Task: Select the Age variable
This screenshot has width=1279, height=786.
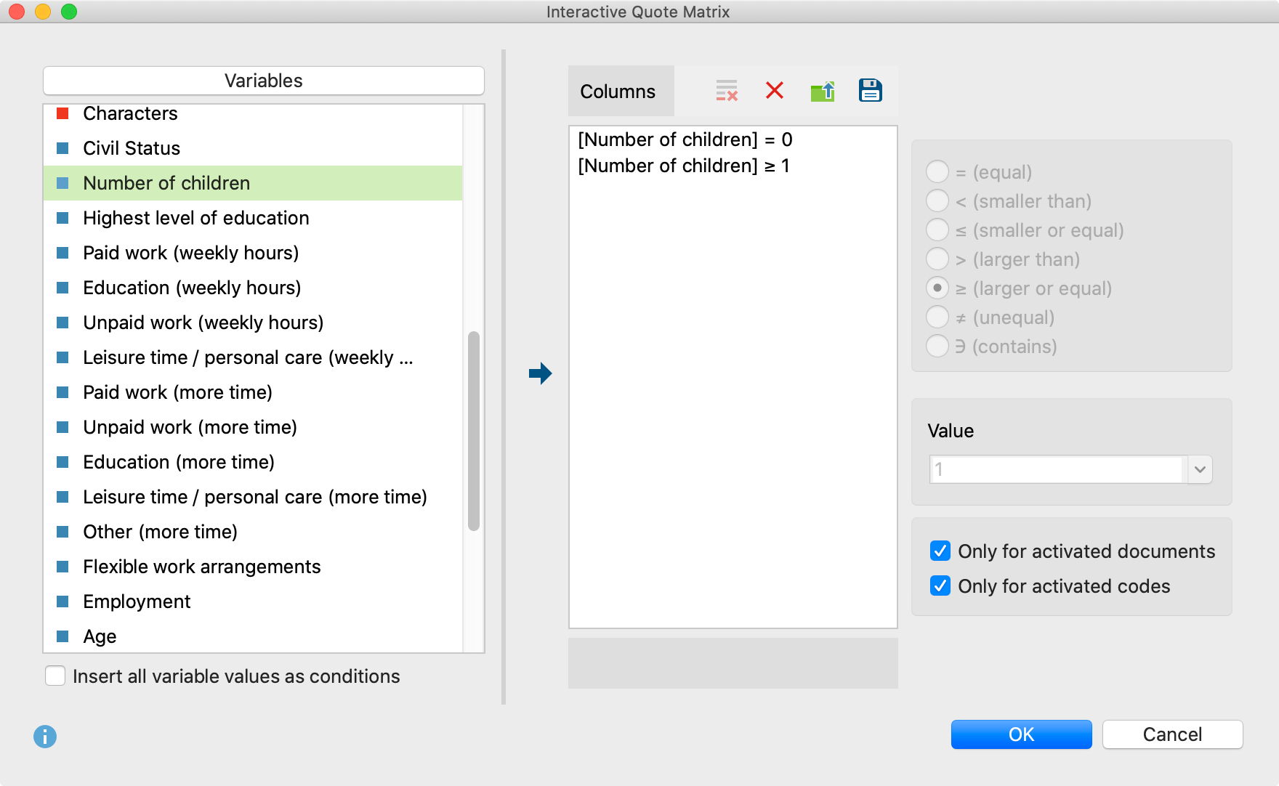Action: click(x=253, y=636)
